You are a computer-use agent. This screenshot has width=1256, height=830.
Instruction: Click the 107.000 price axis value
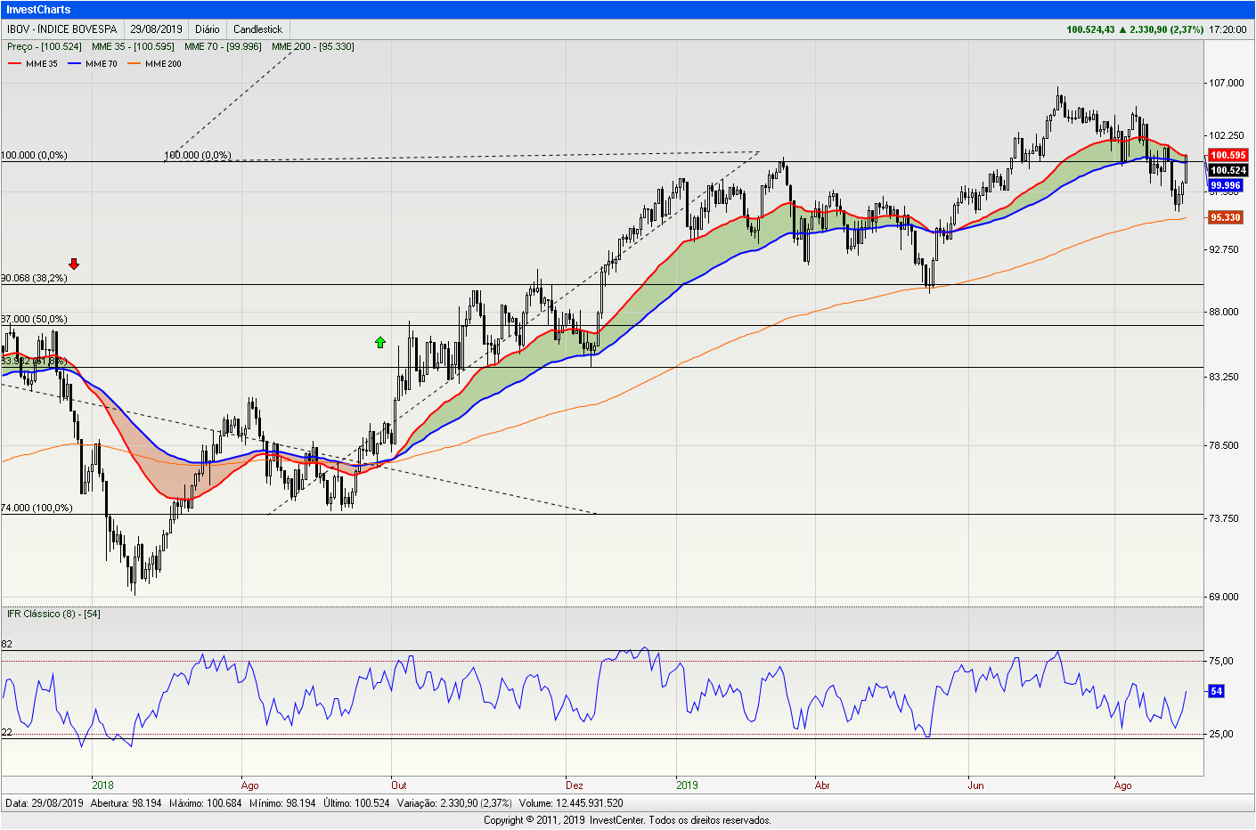(1226, 83)
